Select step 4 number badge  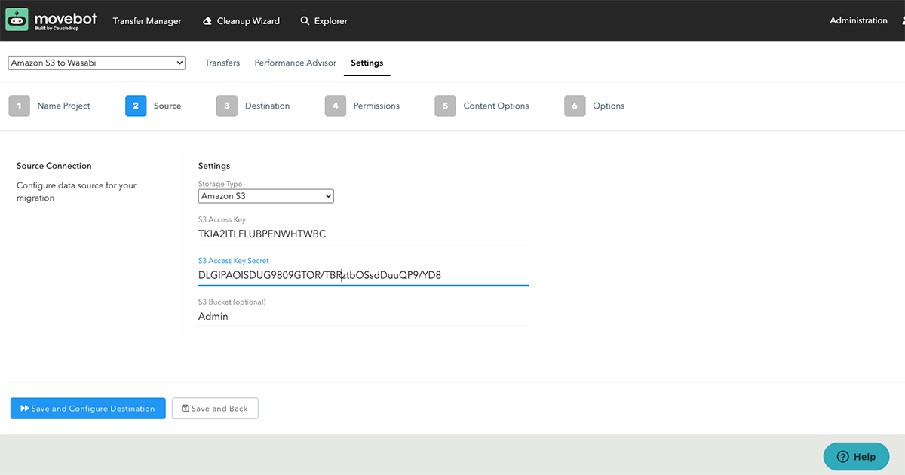[336, 106]
